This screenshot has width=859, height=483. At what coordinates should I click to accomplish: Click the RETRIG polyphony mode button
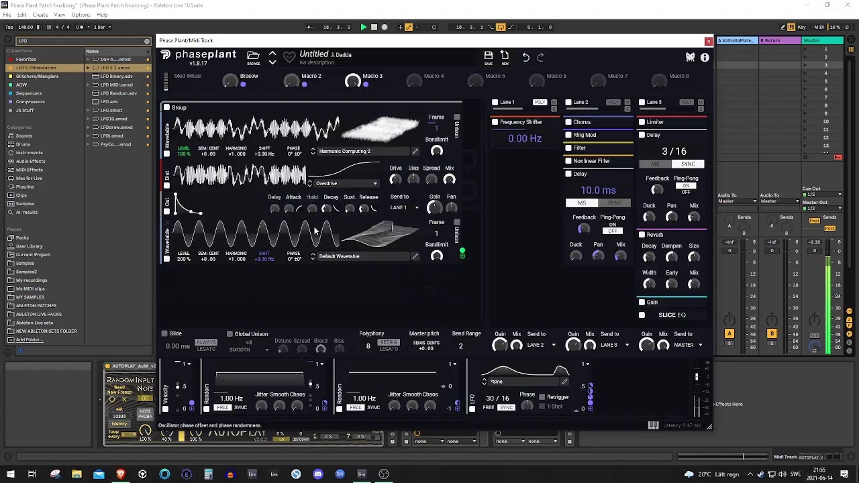point(389,342)
